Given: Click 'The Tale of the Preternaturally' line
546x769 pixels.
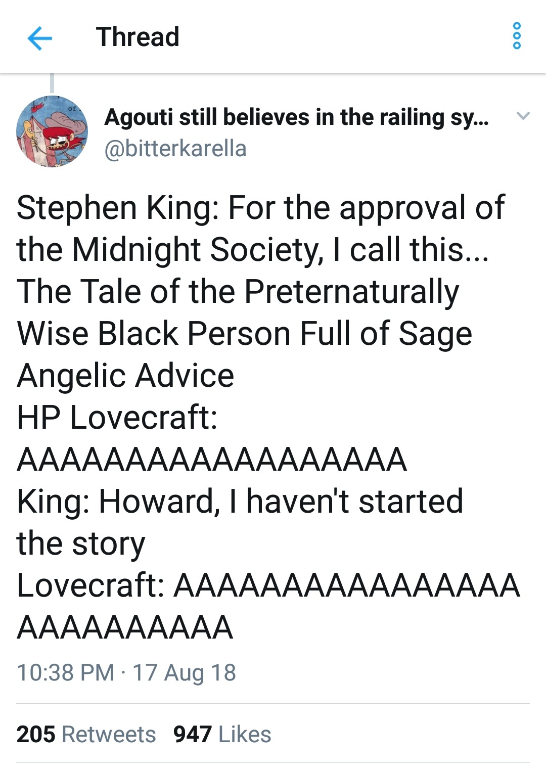Looking at the screenshot, I should click(x=238, y=292).
